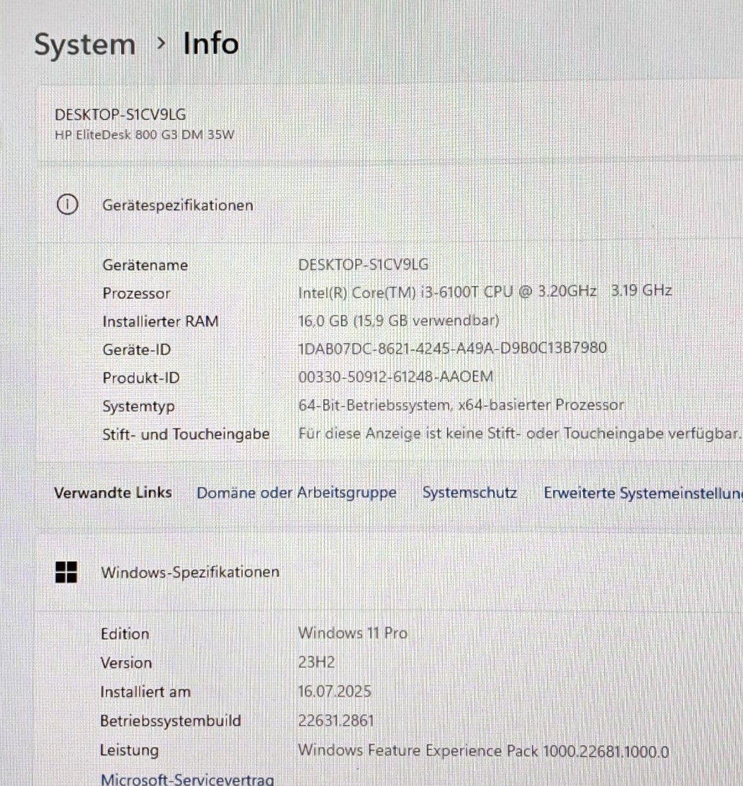The image size is (743, 786).
Task: Select the Windows Feature Experience Pack value
Action: click(x=484, y=751)
